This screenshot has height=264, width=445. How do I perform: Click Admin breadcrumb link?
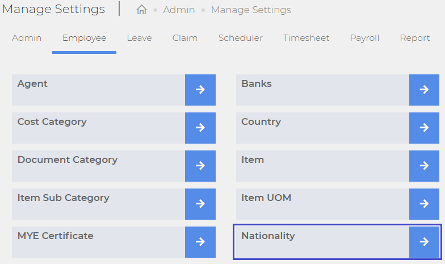click(179, 10)
